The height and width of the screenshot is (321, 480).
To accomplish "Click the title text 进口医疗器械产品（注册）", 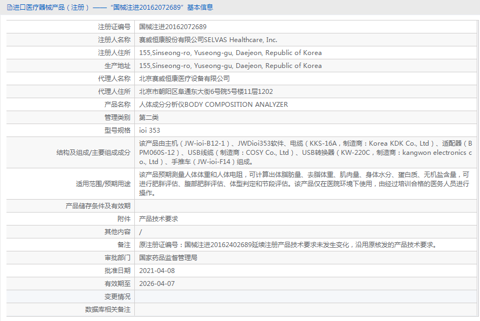I will tap(51, 8).
